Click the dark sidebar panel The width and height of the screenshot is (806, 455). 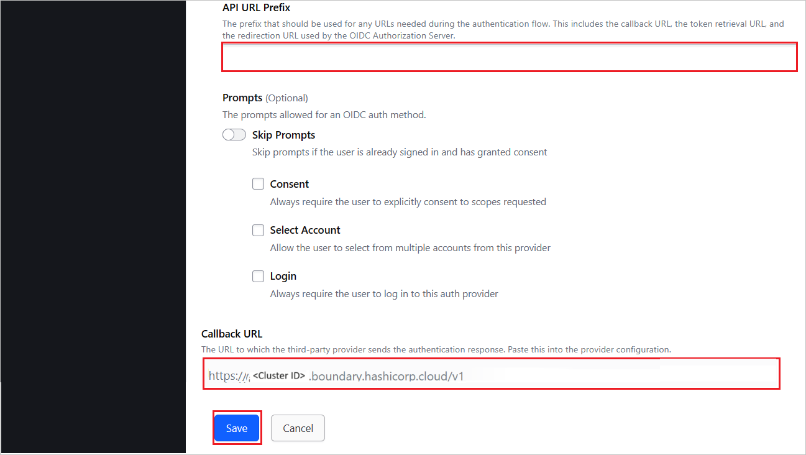[x=93, y=227]
